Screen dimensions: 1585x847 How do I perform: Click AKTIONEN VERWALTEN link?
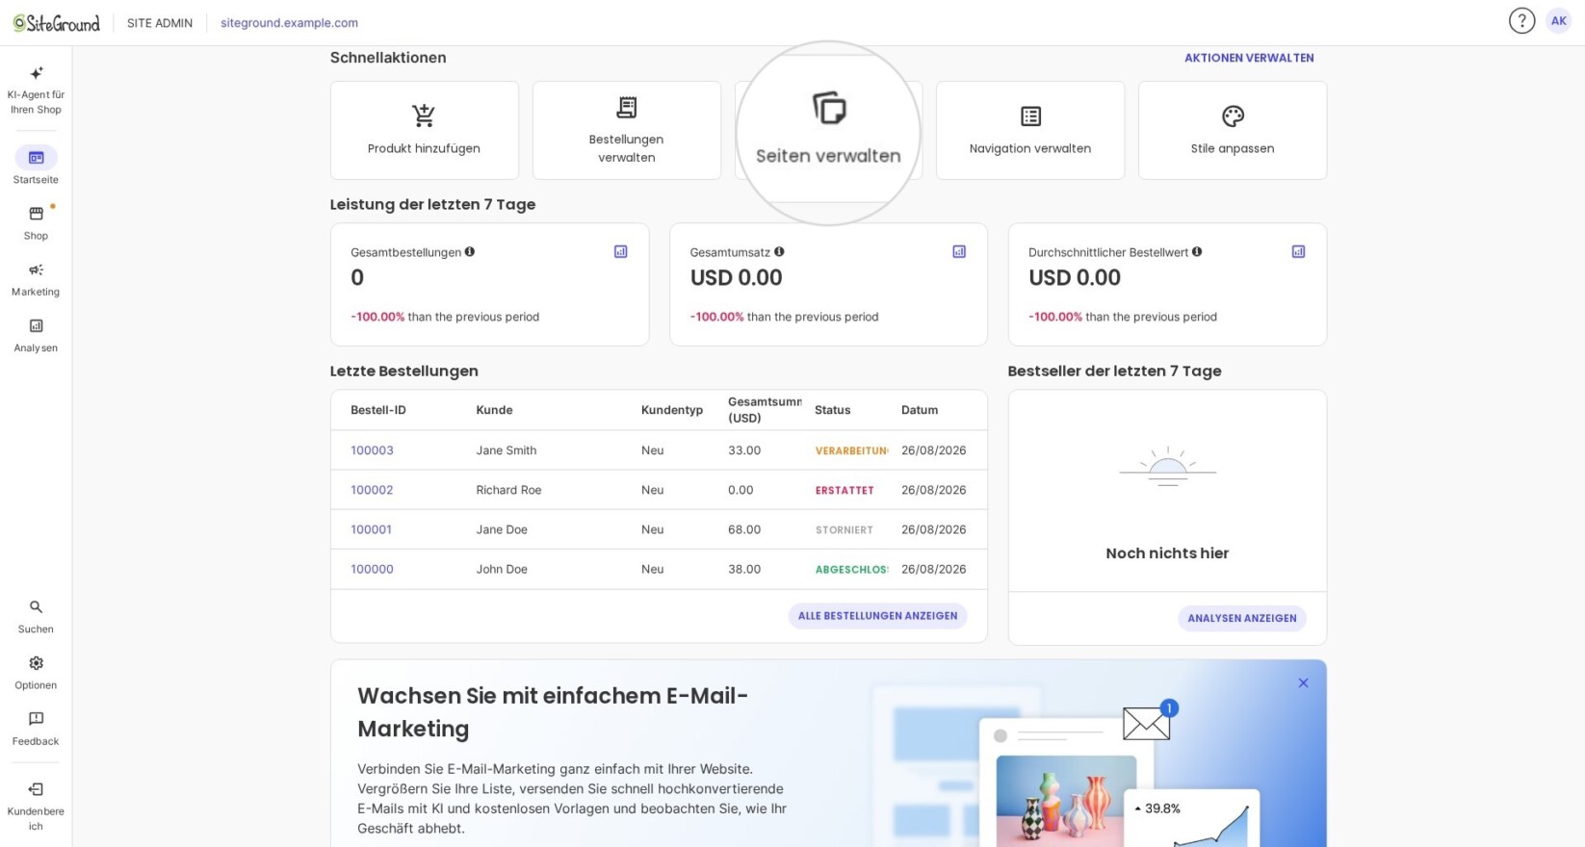pos(1249,58)
